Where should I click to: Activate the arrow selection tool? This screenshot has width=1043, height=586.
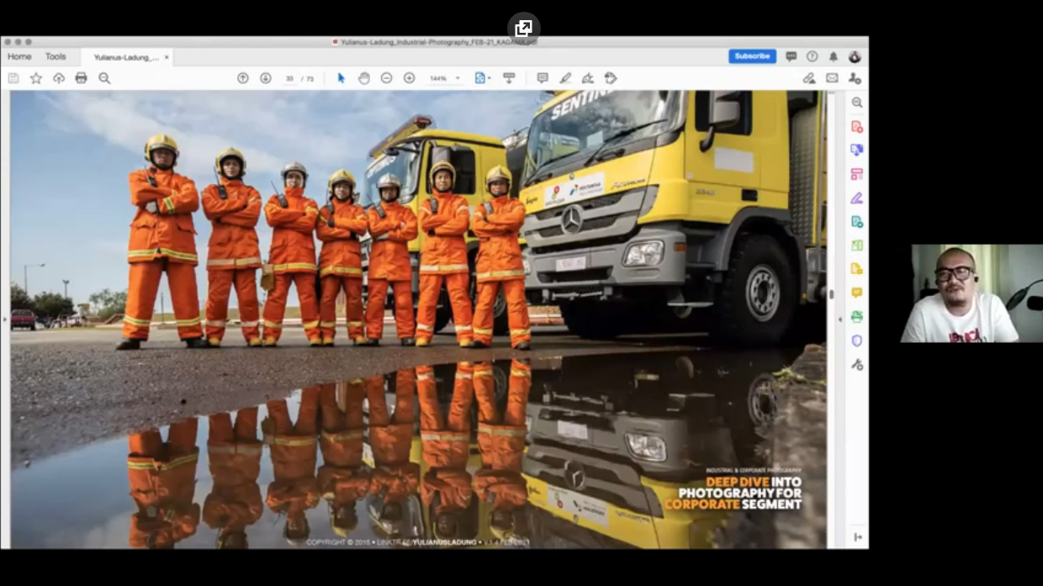pyautogui.click(x=341, y=78)
